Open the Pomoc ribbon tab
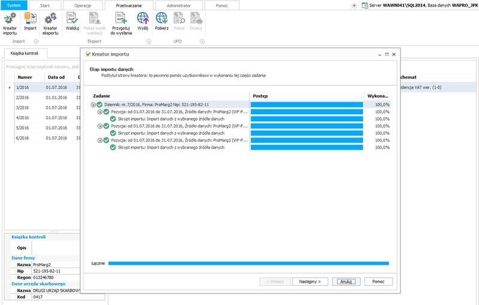 point(222,5)
